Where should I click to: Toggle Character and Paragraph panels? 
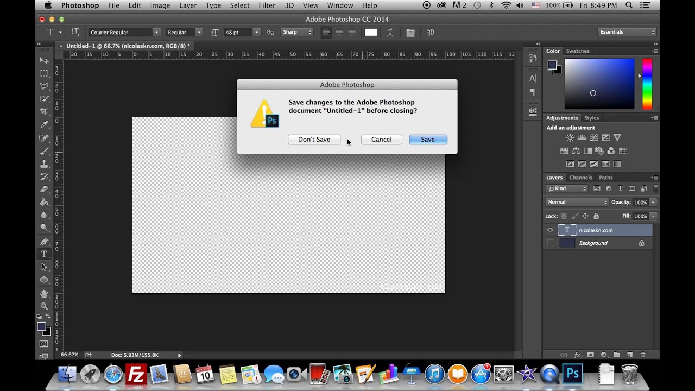tap(410, 33)
